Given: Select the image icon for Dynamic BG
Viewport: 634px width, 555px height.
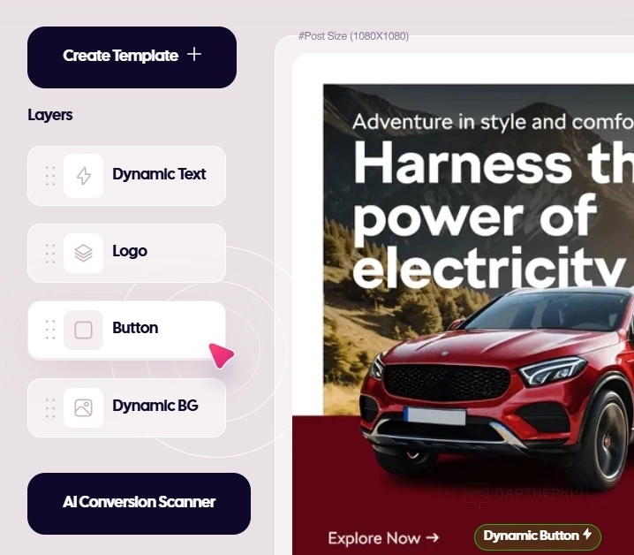Looking at the screenshot, I should coord(83,407).
